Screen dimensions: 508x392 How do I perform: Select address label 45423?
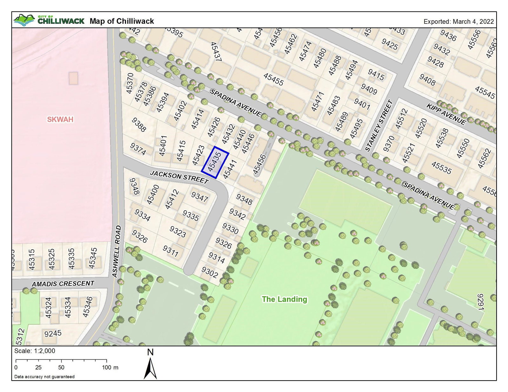[x=199, y=155]
